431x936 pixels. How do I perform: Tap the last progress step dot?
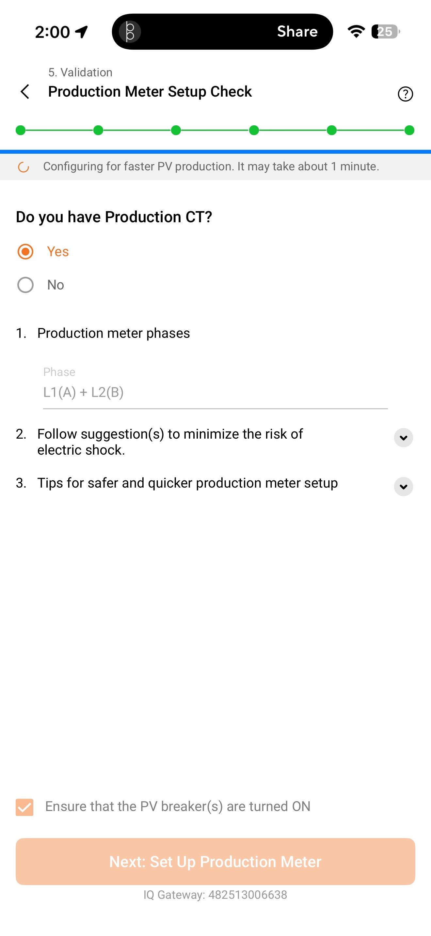click(409, 130)
